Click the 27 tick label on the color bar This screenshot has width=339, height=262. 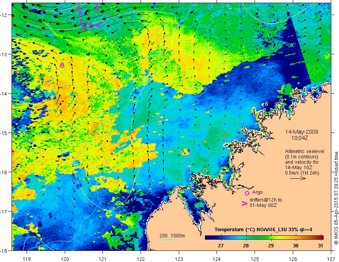[221, 246]
